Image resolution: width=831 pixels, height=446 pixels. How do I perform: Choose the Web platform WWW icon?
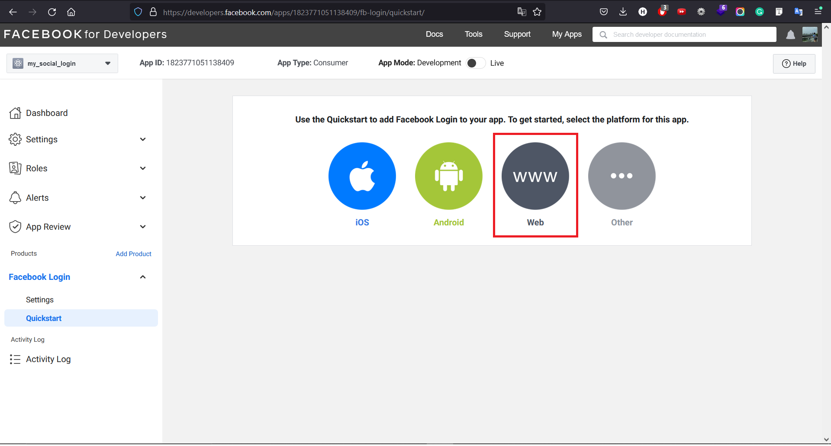535,176
